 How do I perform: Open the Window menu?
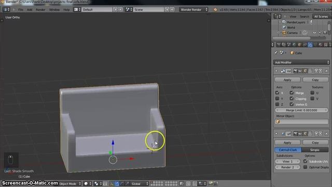54,10
